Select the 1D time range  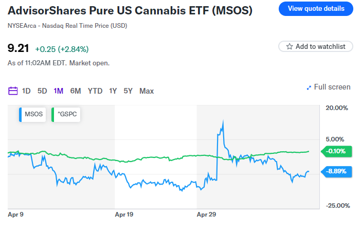pyautogui.click(x=26, y=91)
